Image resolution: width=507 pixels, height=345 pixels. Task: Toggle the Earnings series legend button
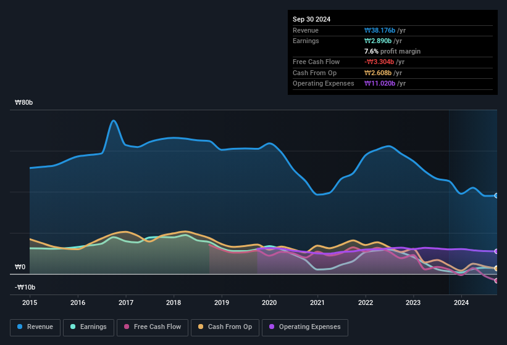coord(88,327)
